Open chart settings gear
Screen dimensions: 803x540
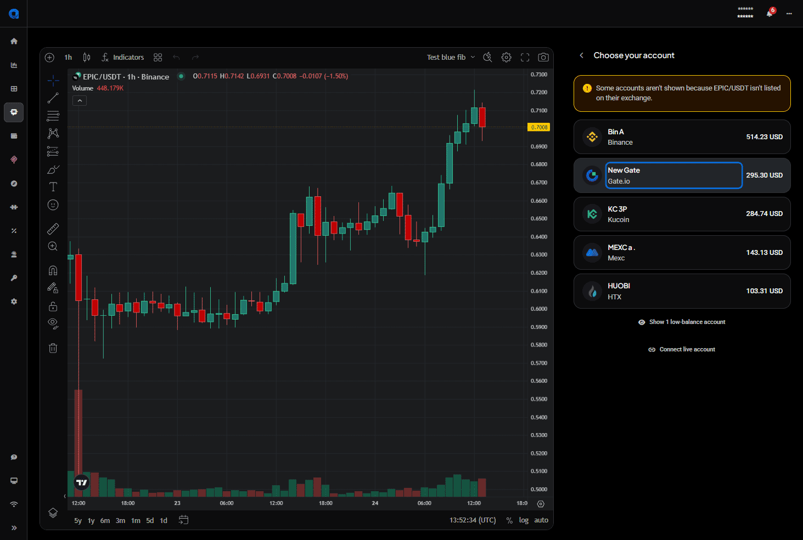tap(506, 57)
